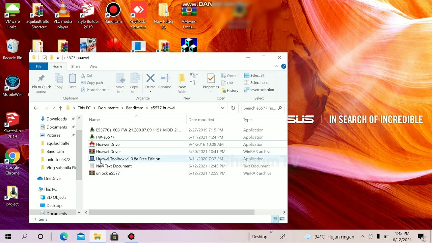Select 3D Objects under This PC
432x243 pixels.
(x=56, y=197)
